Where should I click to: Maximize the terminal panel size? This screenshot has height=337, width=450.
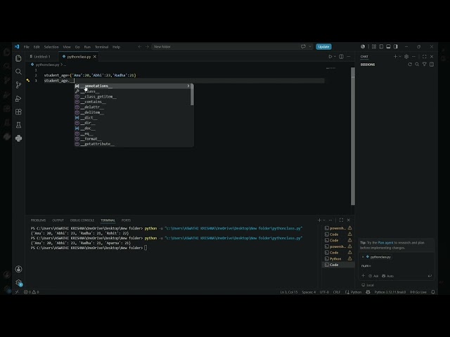341,220
